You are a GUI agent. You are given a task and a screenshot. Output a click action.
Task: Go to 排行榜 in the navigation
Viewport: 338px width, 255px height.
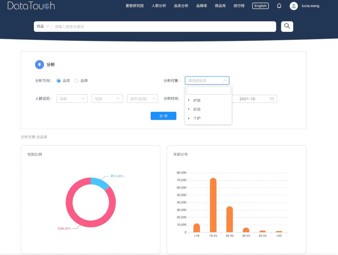coord(239,6)
